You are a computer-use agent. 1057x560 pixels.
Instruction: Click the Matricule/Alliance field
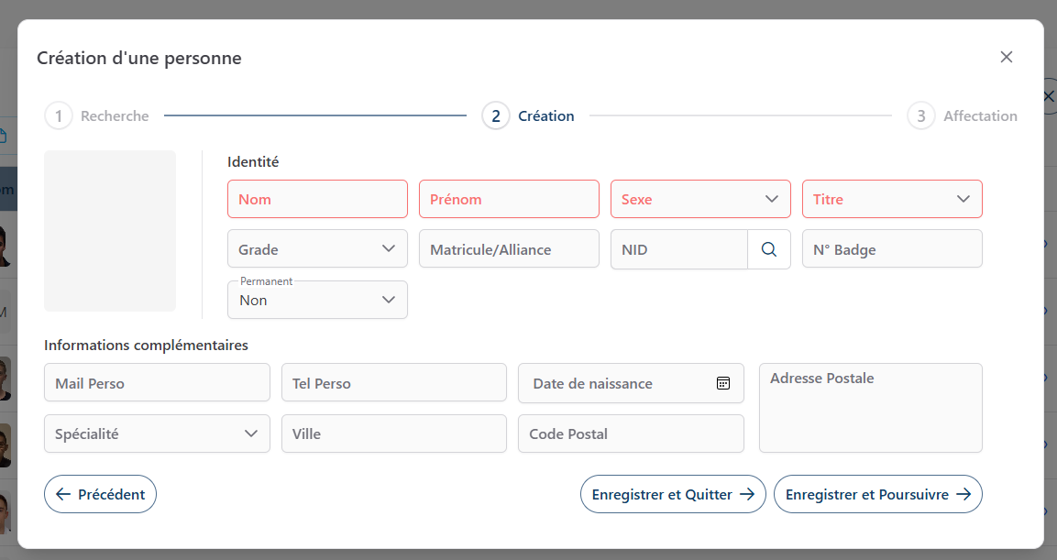(x=509, y=248)
